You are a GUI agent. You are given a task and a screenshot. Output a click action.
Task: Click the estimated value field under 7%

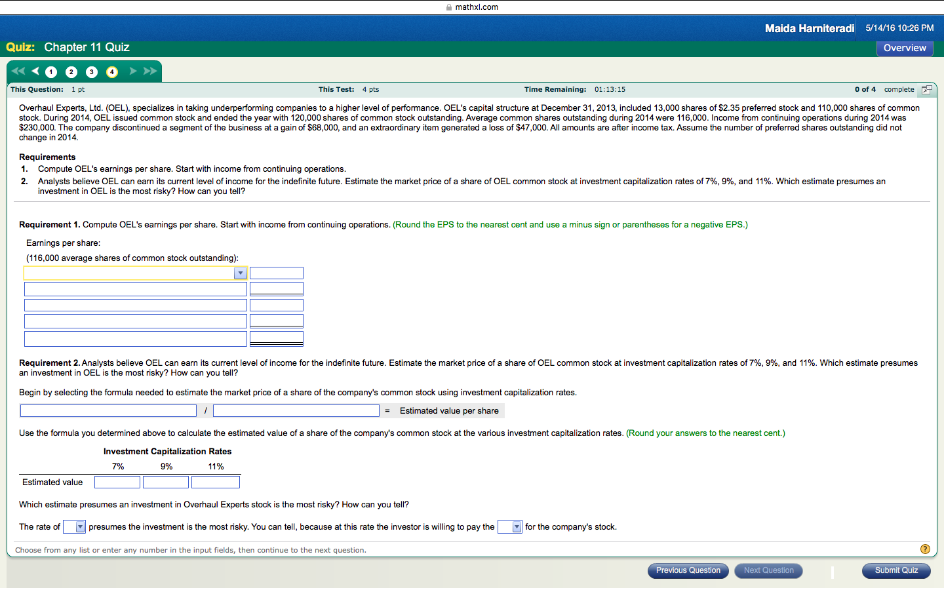click(117, 482)
